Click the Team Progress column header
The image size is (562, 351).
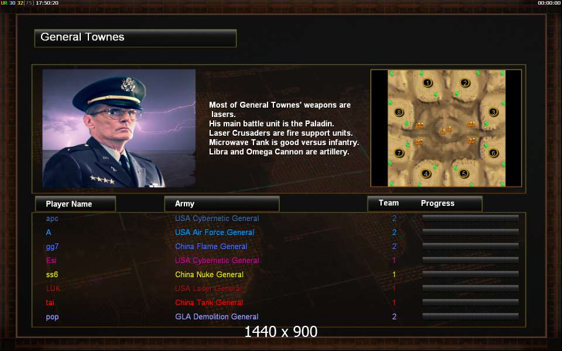click(425, 204)
